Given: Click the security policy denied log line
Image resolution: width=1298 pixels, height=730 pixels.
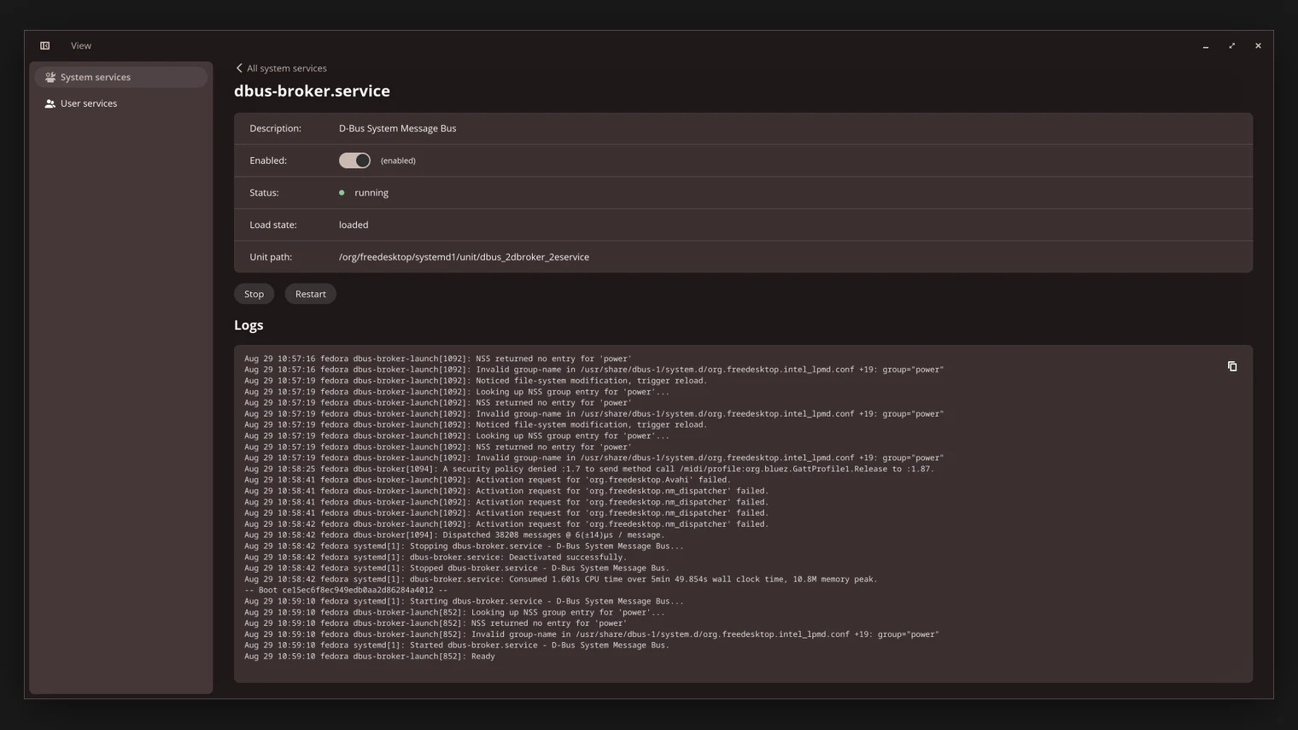Looking at the screenshot, I should click(589, 469).
